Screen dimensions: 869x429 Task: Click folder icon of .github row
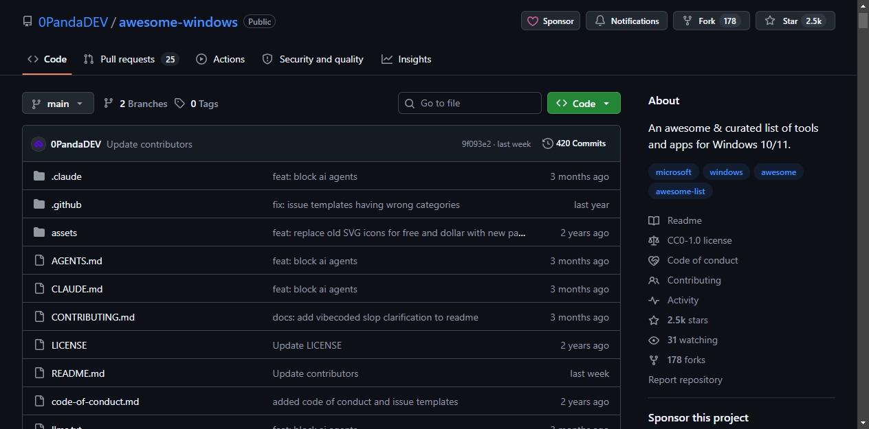coord(39,205)
